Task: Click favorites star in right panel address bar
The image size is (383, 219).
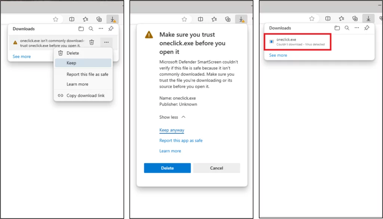Action: pos(312,19)
